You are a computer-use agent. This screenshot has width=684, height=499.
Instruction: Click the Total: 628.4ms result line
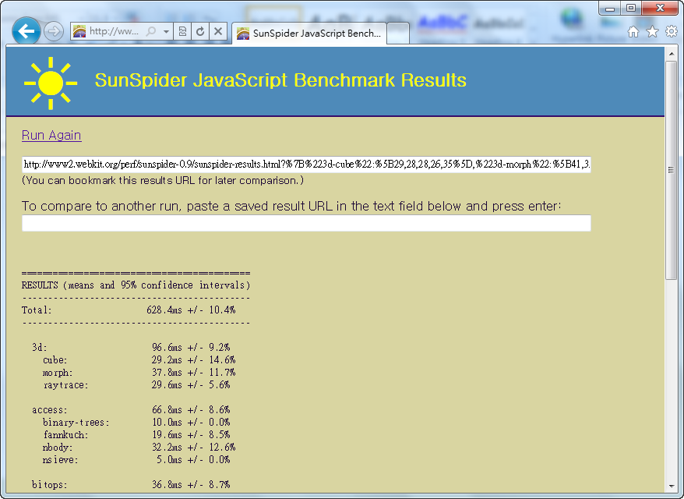pos(129,310)
